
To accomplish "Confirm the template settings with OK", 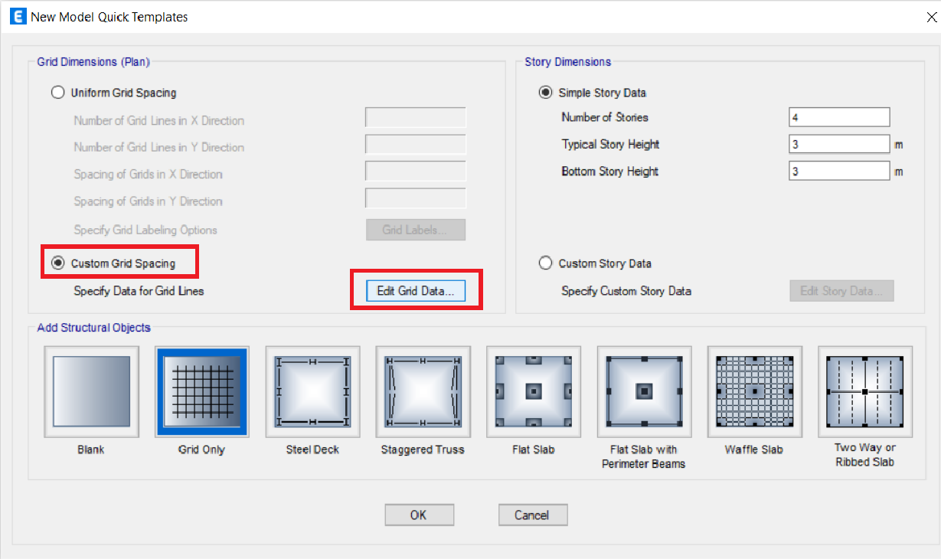I will (419, 514).
